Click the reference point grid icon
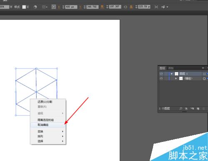 pyautogui.click(x=54, y=7)
